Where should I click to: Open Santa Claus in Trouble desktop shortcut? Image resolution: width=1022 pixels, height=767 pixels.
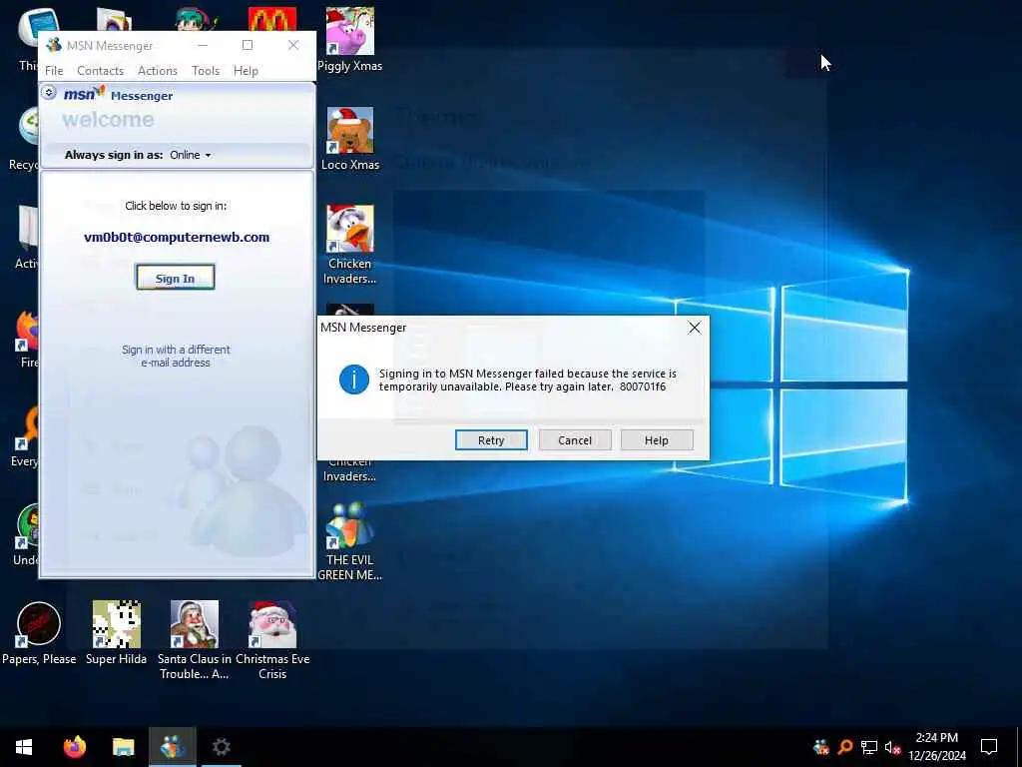point(195,640)
